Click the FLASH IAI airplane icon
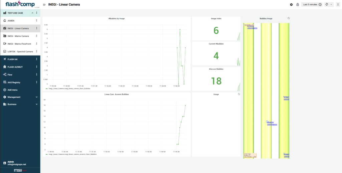Viewport: 342px width, 173px height. [5, 59]
